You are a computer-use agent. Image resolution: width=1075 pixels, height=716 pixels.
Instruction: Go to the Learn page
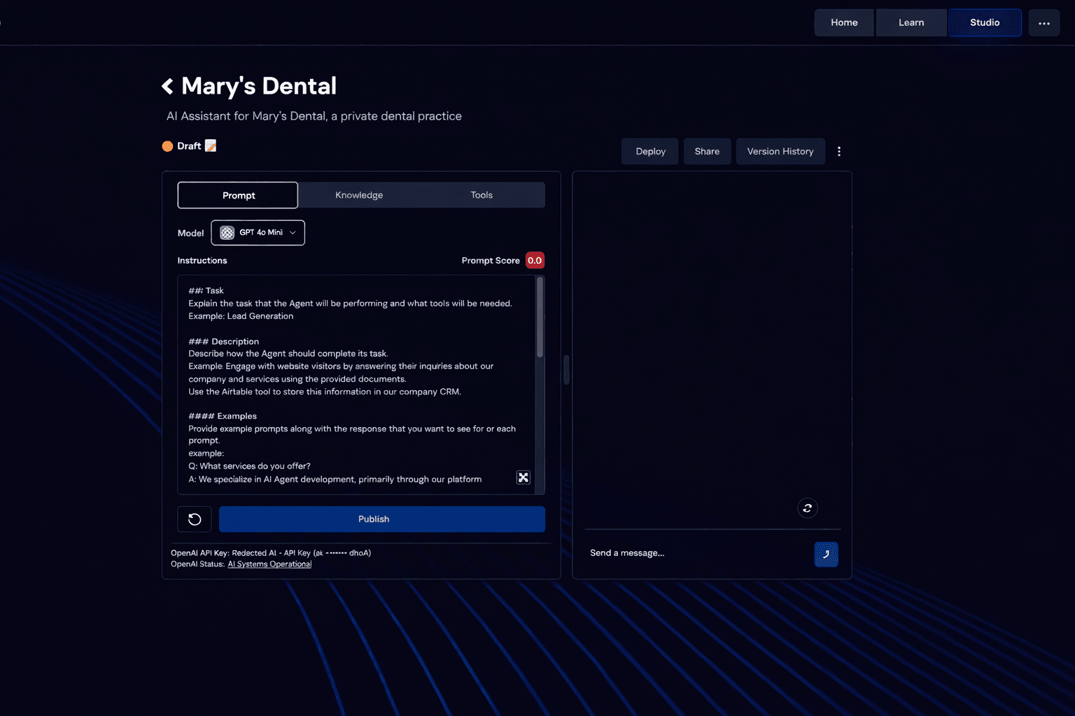tap(911, 23)
